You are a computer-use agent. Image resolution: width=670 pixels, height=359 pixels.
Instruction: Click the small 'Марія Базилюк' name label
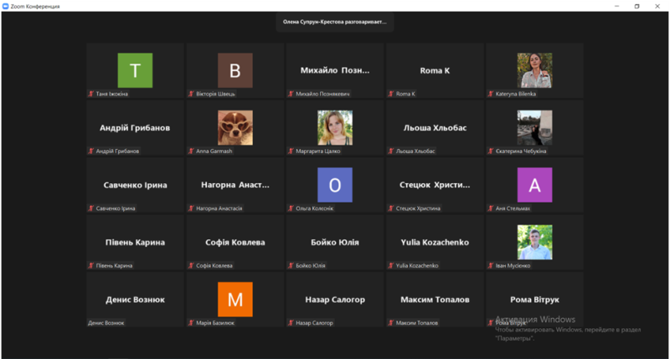tap(215, 323)
